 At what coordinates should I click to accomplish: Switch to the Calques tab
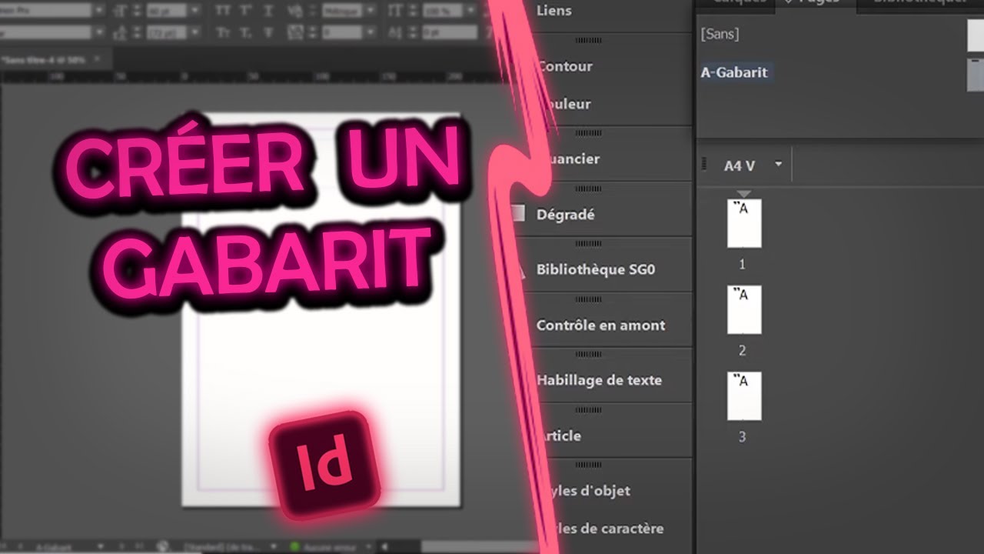coord(738,4)
